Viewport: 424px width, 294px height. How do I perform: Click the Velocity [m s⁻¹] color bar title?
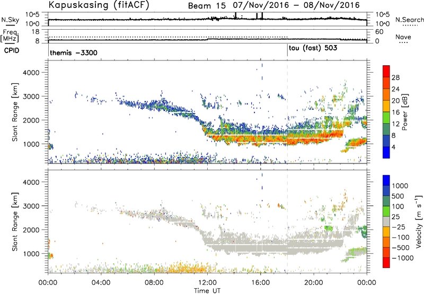coord(419,221)
